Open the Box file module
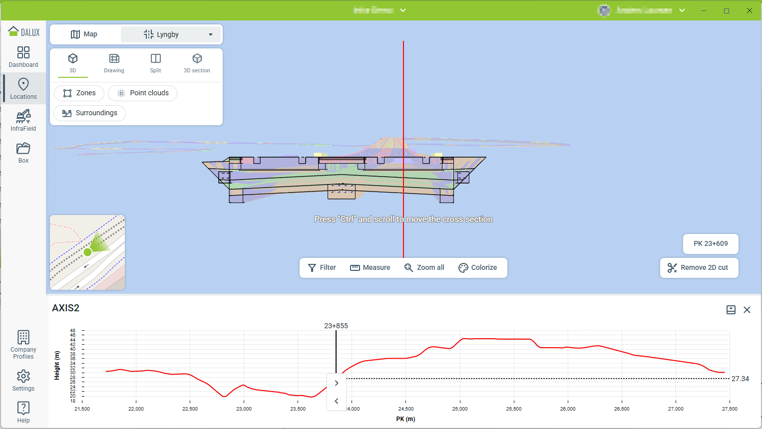 (x=23, y=153)
